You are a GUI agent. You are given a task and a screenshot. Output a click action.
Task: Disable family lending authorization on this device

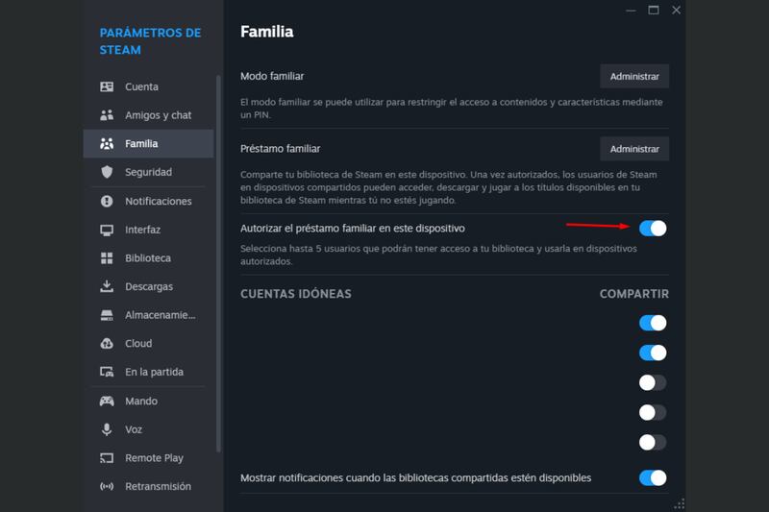[x=653, y=228]
